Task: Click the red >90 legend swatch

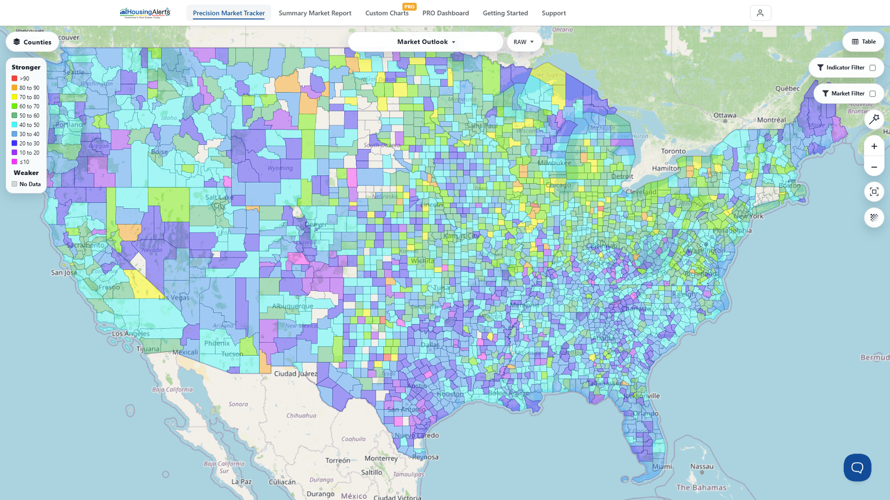Action: (14, 78)
